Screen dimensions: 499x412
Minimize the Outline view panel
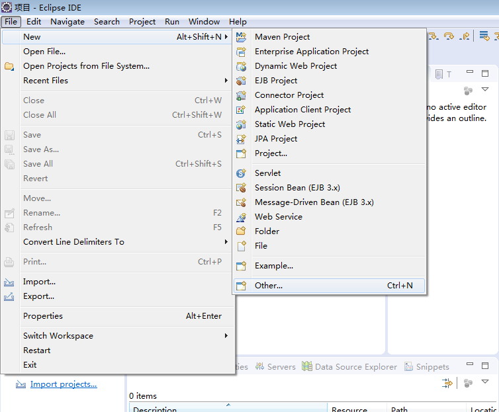click(470, 72)
